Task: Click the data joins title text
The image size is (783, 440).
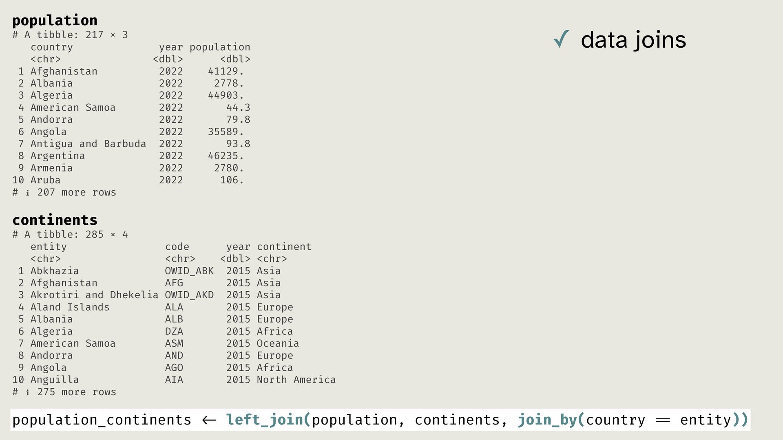Action: pos(633,40)
